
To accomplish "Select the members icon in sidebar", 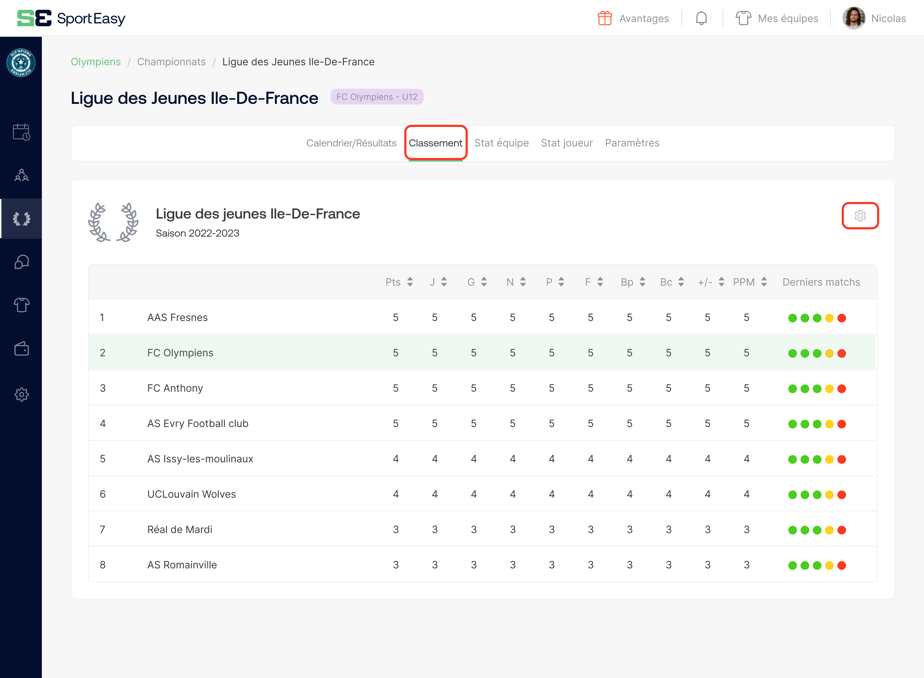I will [x=21, y=175].
